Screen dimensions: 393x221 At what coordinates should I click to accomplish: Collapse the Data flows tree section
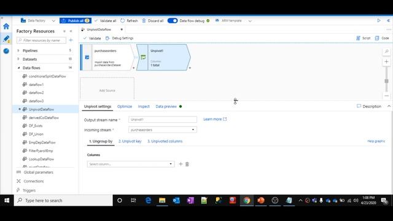click(18, 68)
